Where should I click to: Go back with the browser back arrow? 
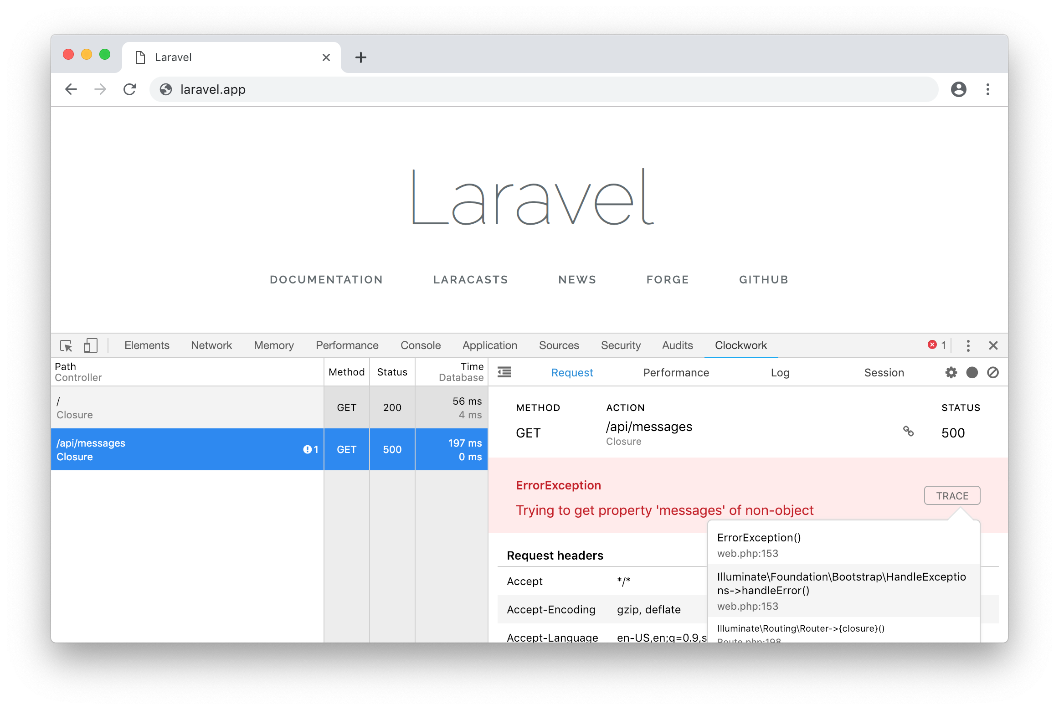(x=71, y=89)
